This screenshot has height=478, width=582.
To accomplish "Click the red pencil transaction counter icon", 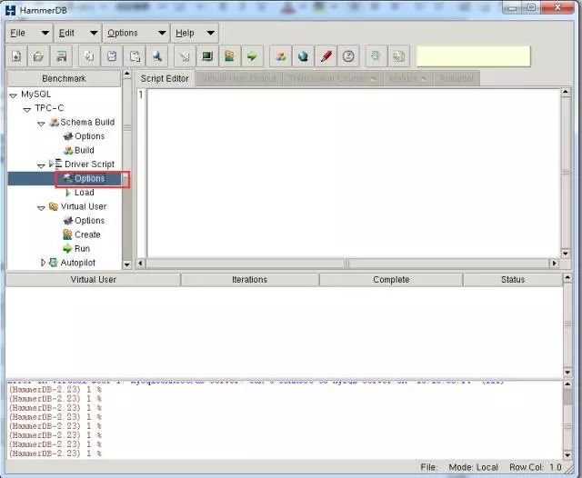I will tap(326, 56).
